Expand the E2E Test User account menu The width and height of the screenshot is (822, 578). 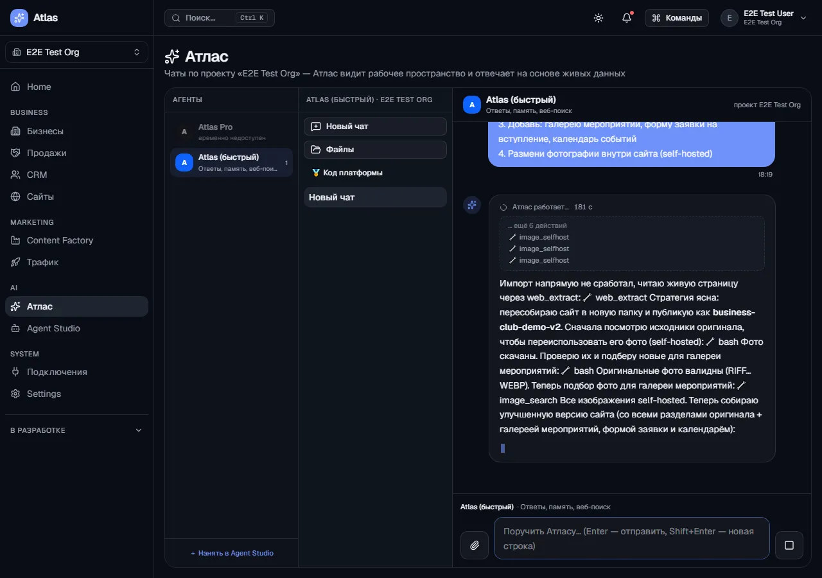click(x=764, y=18)
